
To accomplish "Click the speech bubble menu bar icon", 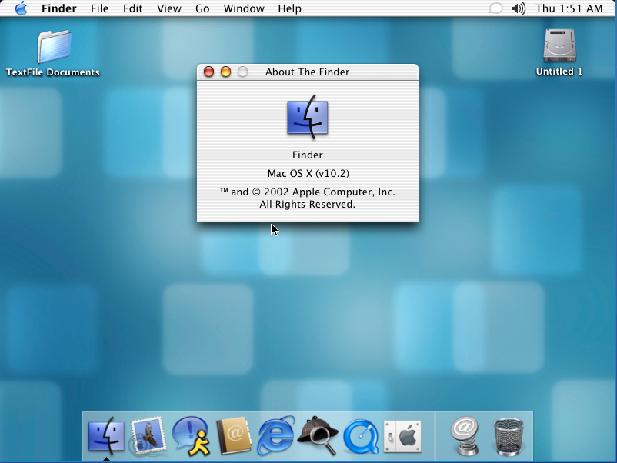I will click(x=495, y=8).
